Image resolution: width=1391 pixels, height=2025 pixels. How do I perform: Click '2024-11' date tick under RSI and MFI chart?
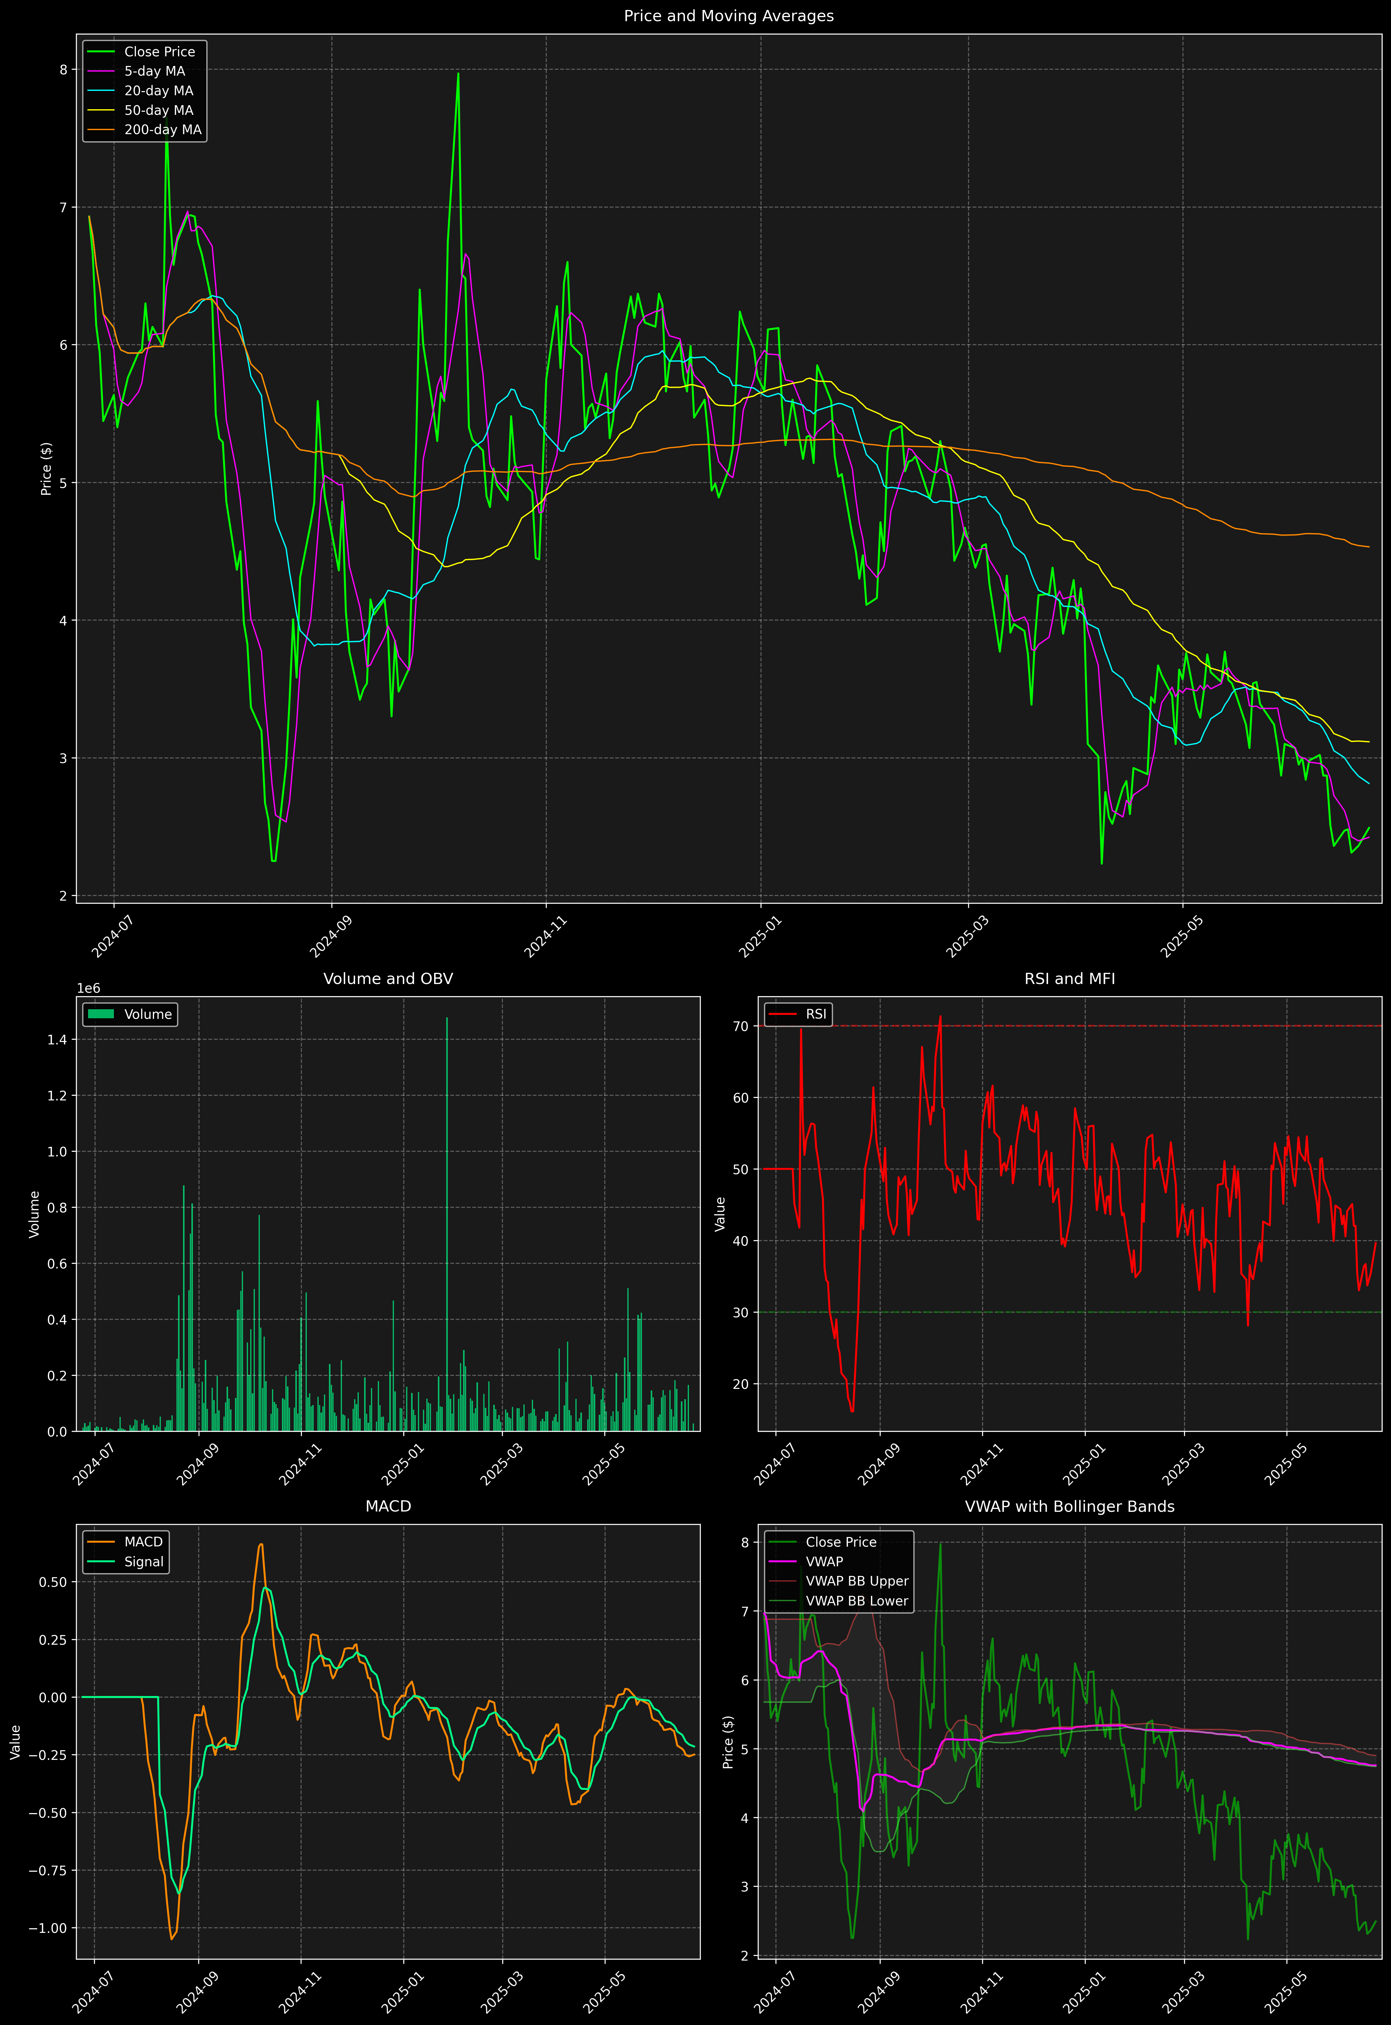pos(981,1464)
